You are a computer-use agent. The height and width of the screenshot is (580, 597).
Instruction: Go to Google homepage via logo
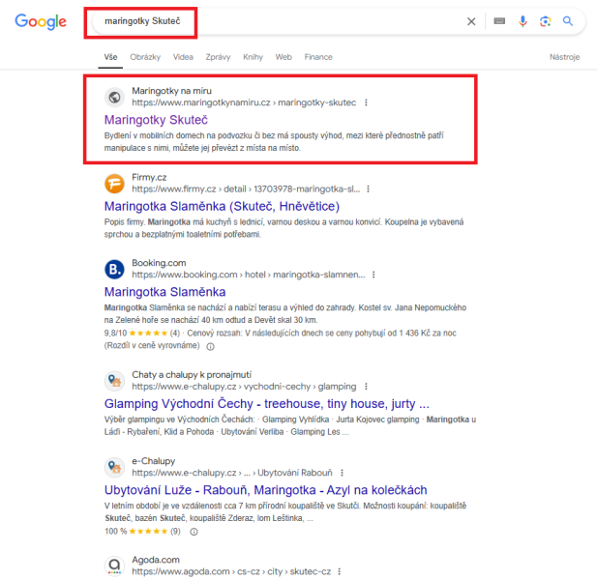[x=41, y=21]
